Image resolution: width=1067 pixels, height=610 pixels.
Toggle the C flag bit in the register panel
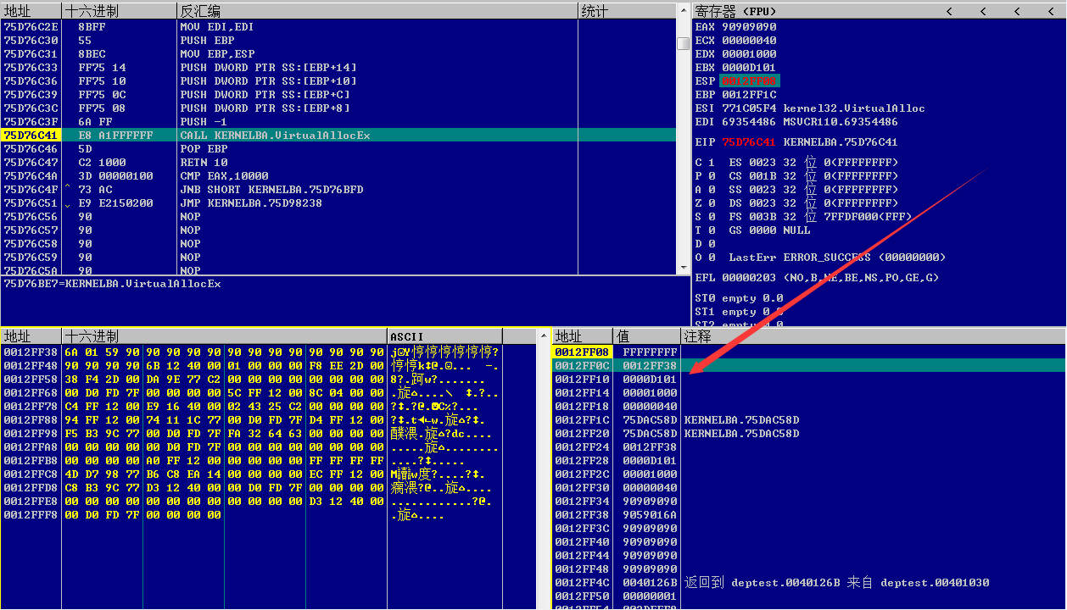pyautogui.click(x=698, y=162)
